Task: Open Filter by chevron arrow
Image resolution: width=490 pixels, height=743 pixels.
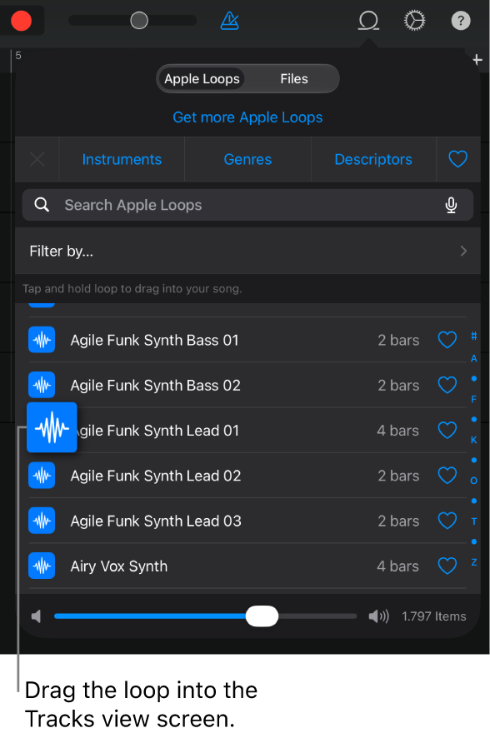Action: [463, 251]
